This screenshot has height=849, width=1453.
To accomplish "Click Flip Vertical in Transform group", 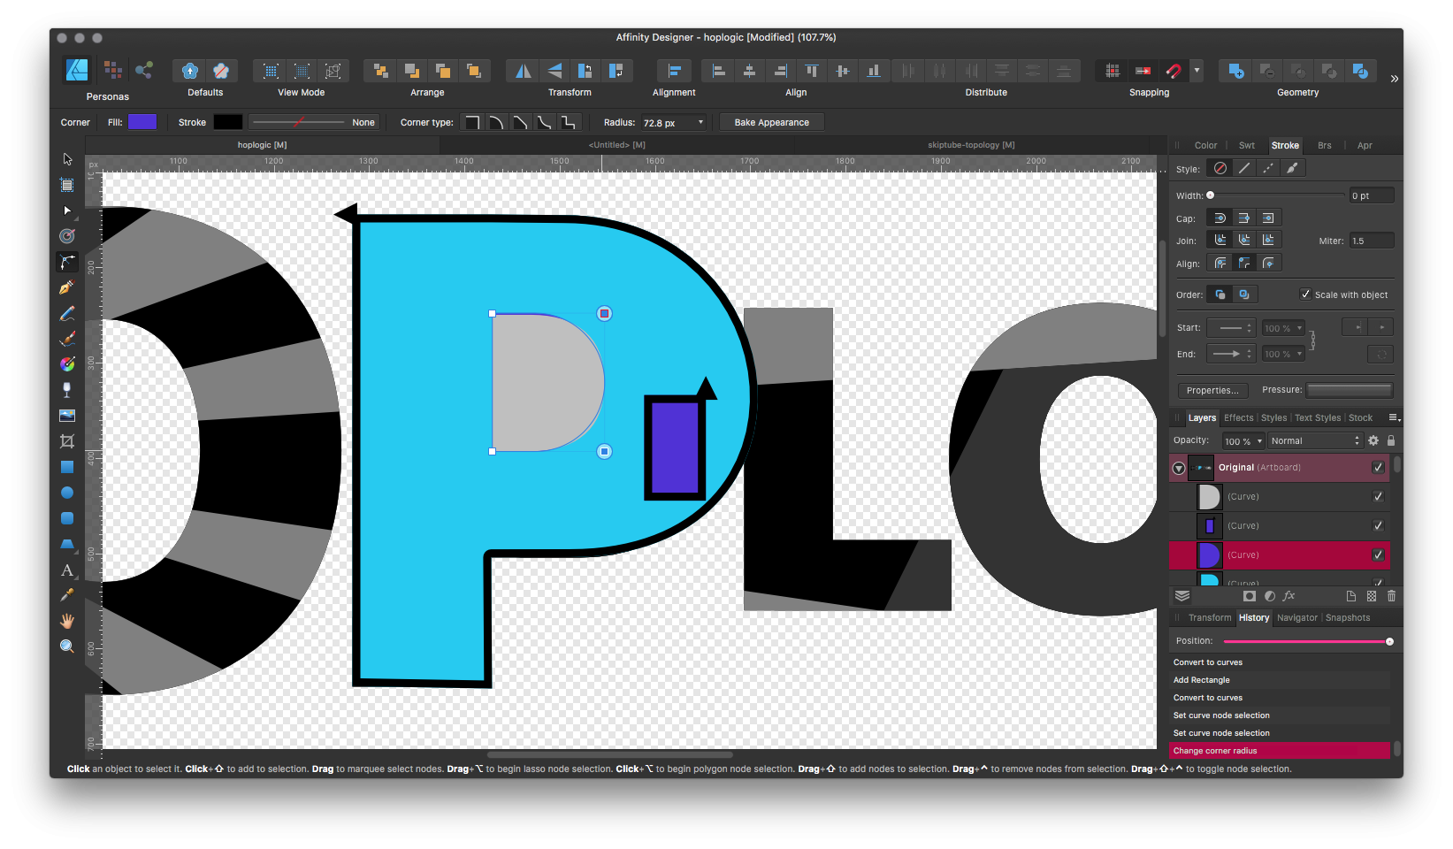I will click(x=554, y=71).
